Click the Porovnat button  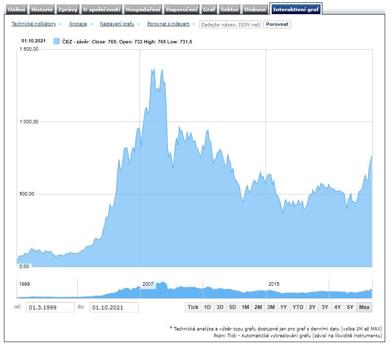(277, 24)
